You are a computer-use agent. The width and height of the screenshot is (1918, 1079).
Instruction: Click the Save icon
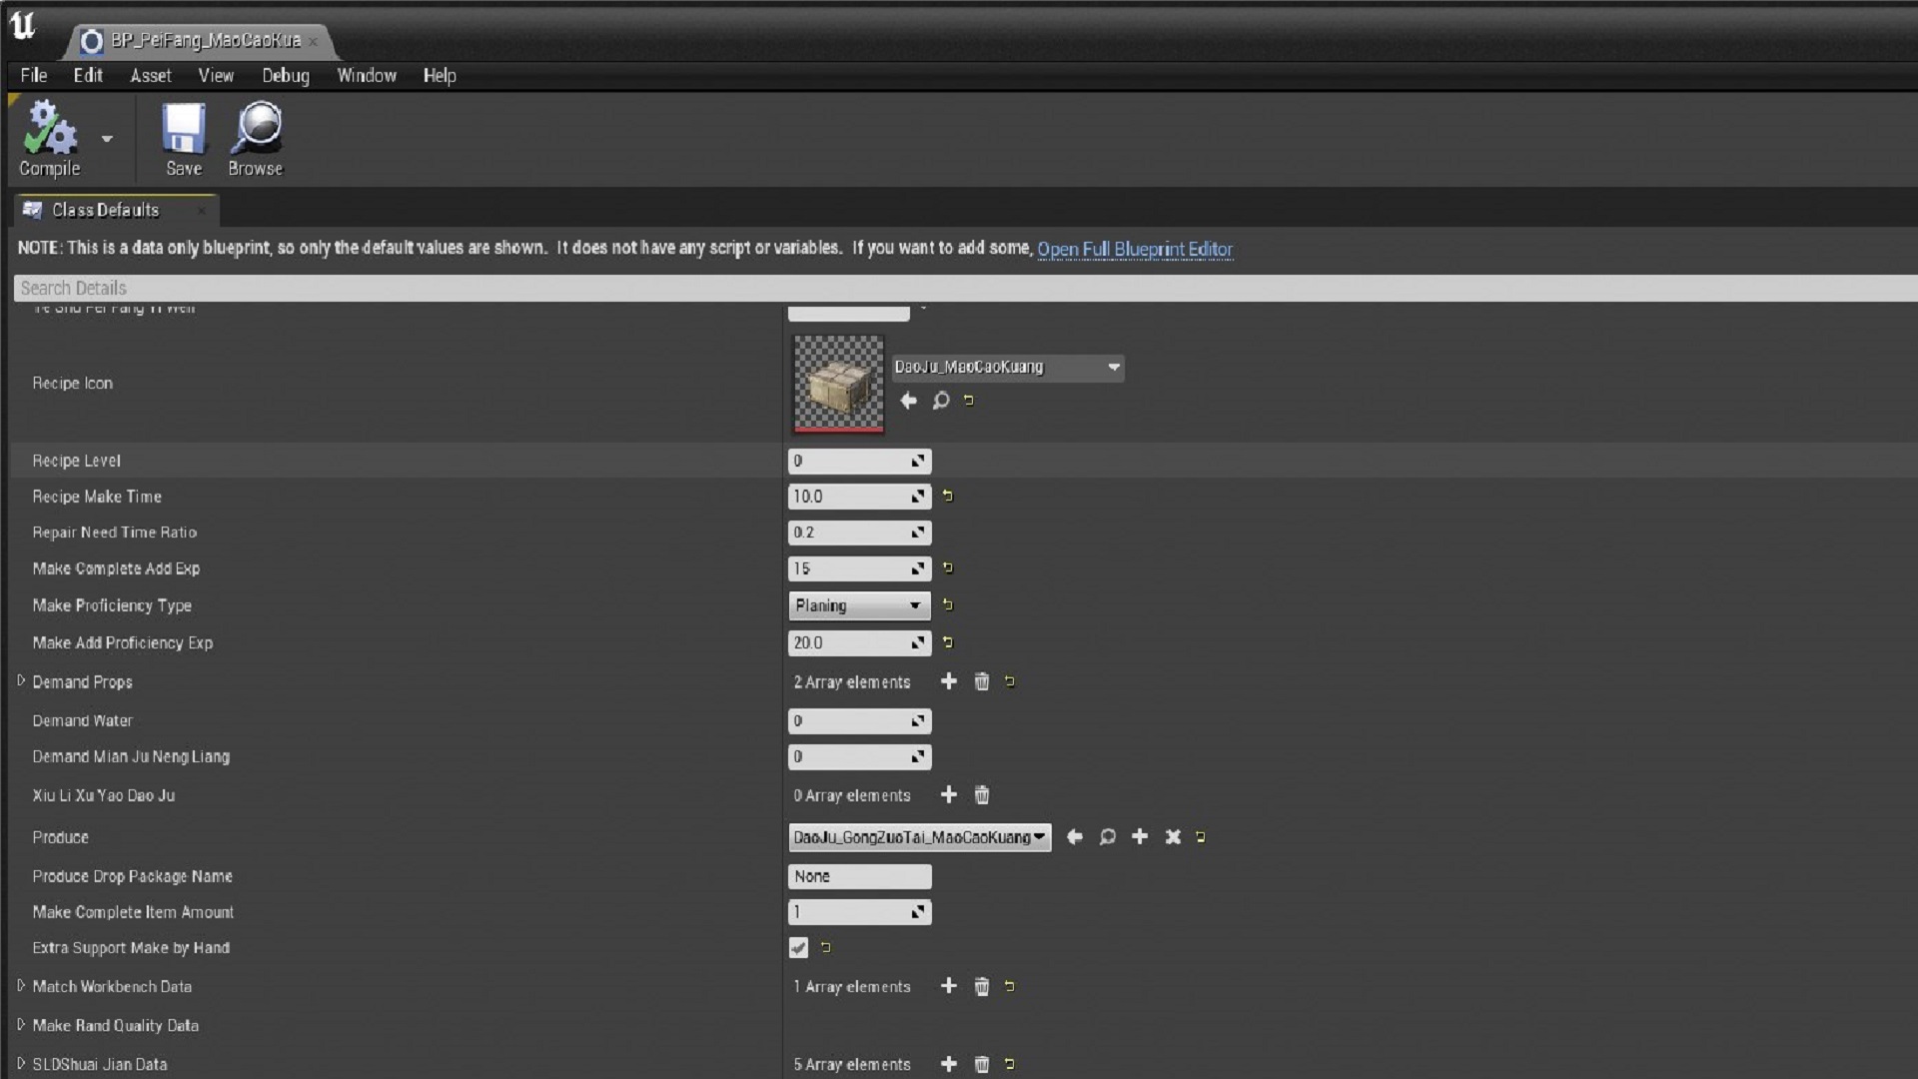point(183,131)
